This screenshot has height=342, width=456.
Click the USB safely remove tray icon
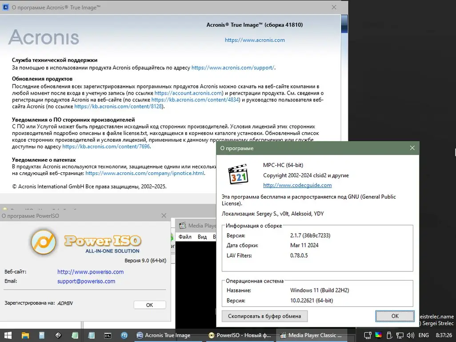point(389,335)
